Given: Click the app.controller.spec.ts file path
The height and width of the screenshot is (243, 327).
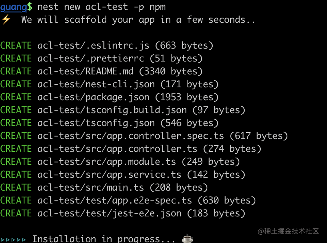Looking at the screenshot, I should coord(133,136).
